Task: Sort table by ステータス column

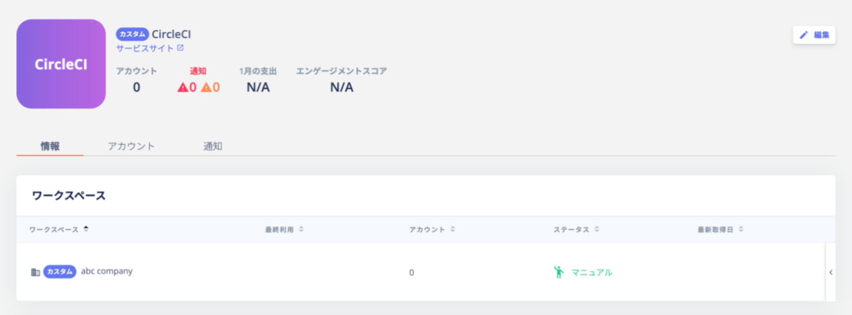Action: (x=576, y=229)
